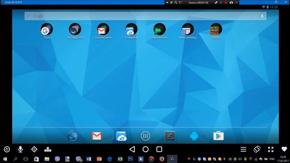Image resolution: width=290 pixels, height=163 pixels.
Task: Toggle Andy fullscreen mode
Action: 271,149
